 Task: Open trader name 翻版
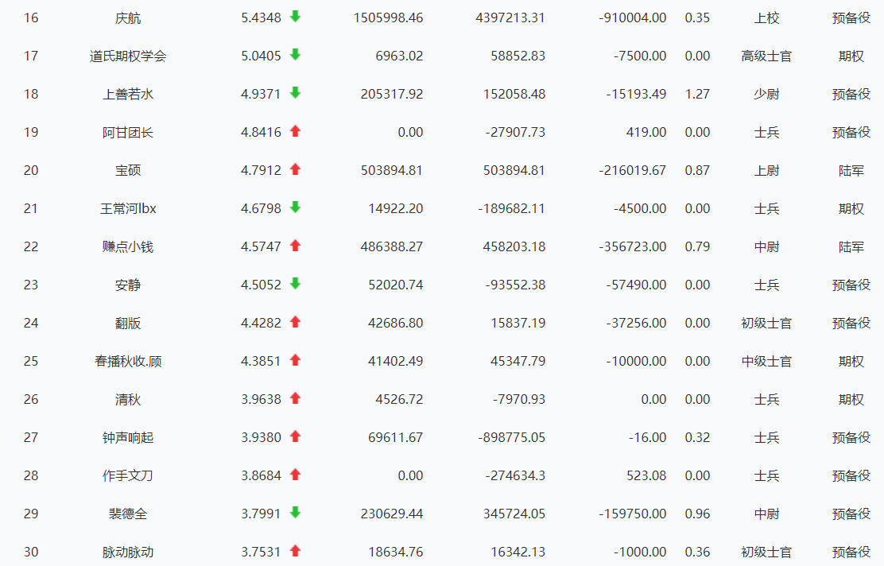(x=128, y=323)
